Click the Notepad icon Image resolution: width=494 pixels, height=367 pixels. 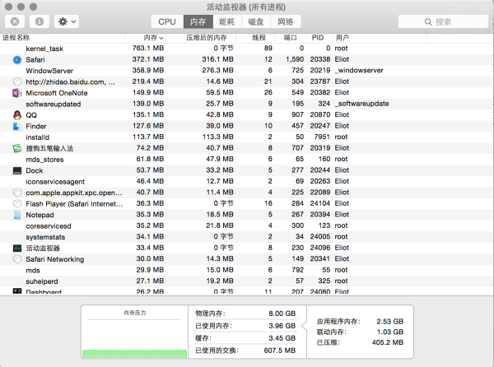(x=17, y=215)
